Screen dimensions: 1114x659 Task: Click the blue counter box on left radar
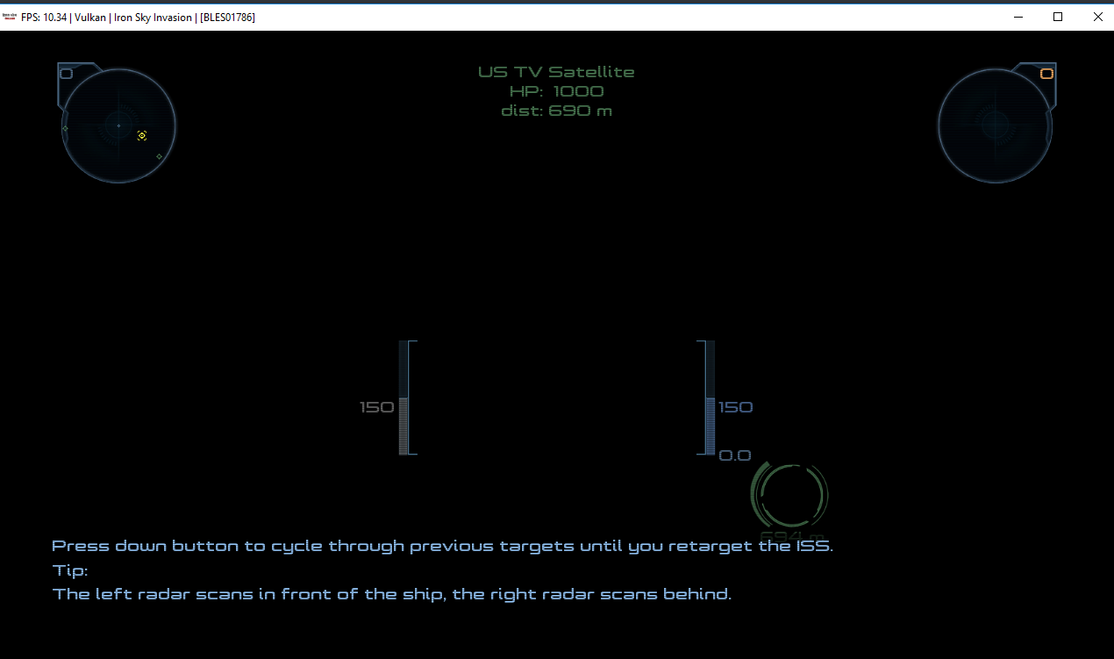click(66, 74)
